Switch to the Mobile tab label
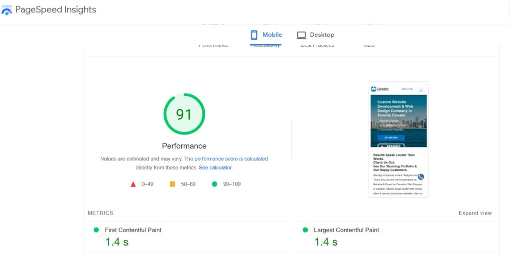 pyautogui.click(x=272, y=35)
